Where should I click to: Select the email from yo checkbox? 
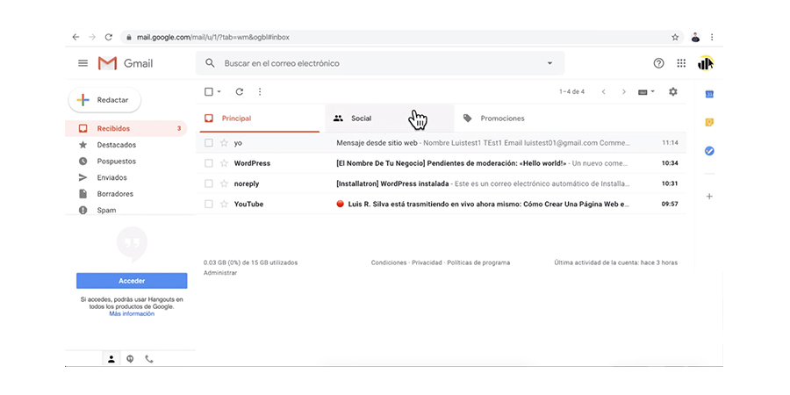(x=209, y=143)
